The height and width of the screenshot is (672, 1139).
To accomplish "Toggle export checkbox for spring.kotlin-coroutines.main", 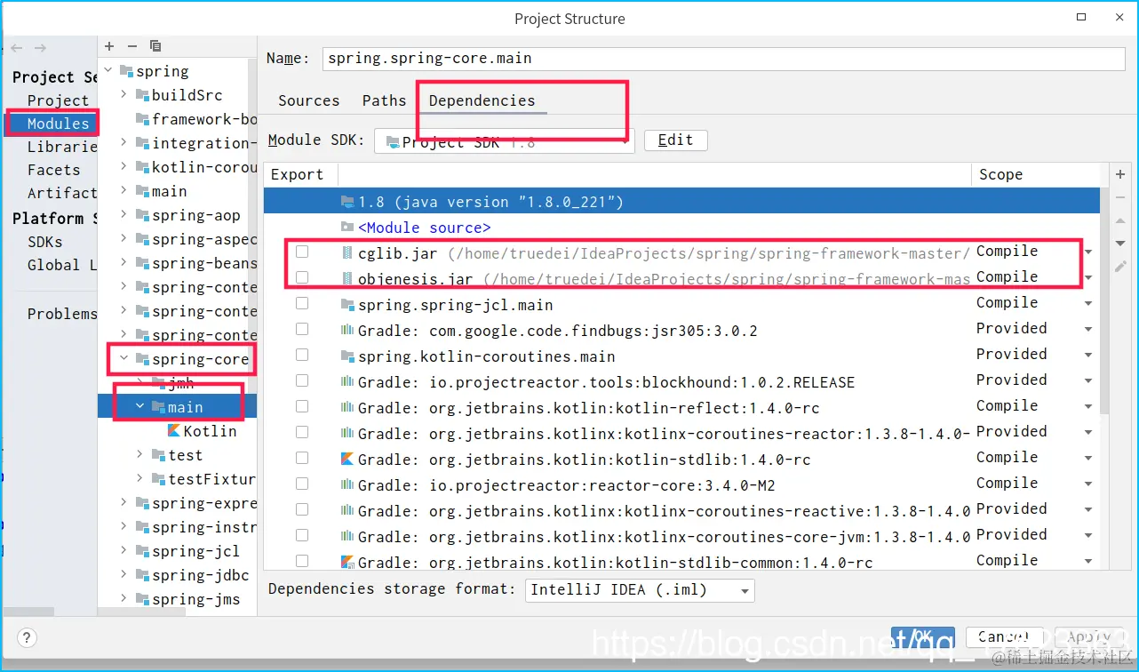I will click(302, 355).
